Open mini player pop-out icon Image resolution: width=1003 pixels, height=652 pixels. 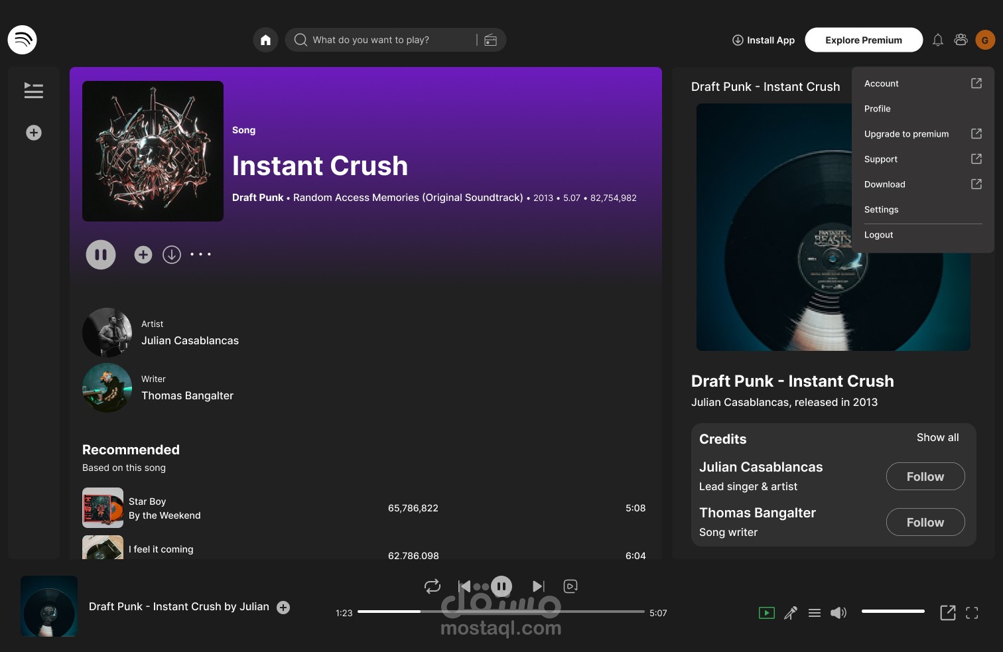(x=948, y=613)
